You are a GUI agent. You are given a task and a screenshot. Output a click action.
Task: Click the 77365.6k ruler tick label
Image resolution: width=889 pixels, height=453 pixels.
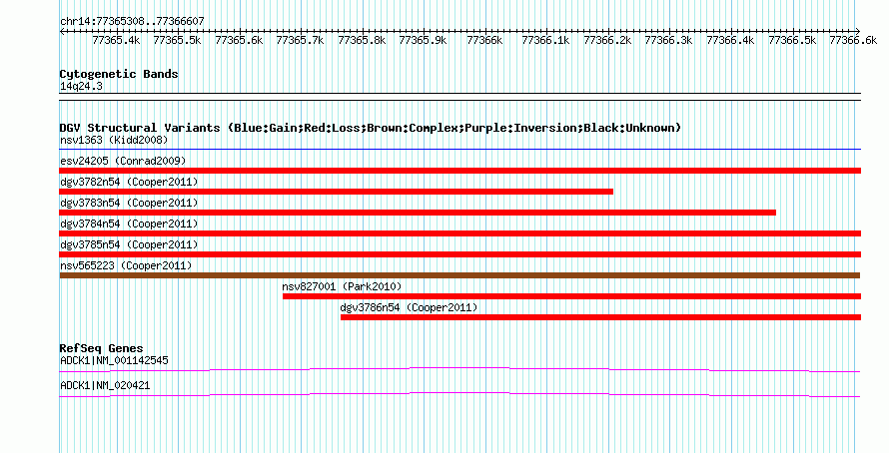239,41
